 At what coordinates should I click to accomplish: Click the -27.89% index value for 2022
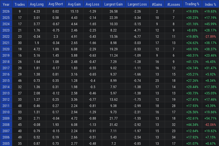pyautogui.click(x=210, y=36)
